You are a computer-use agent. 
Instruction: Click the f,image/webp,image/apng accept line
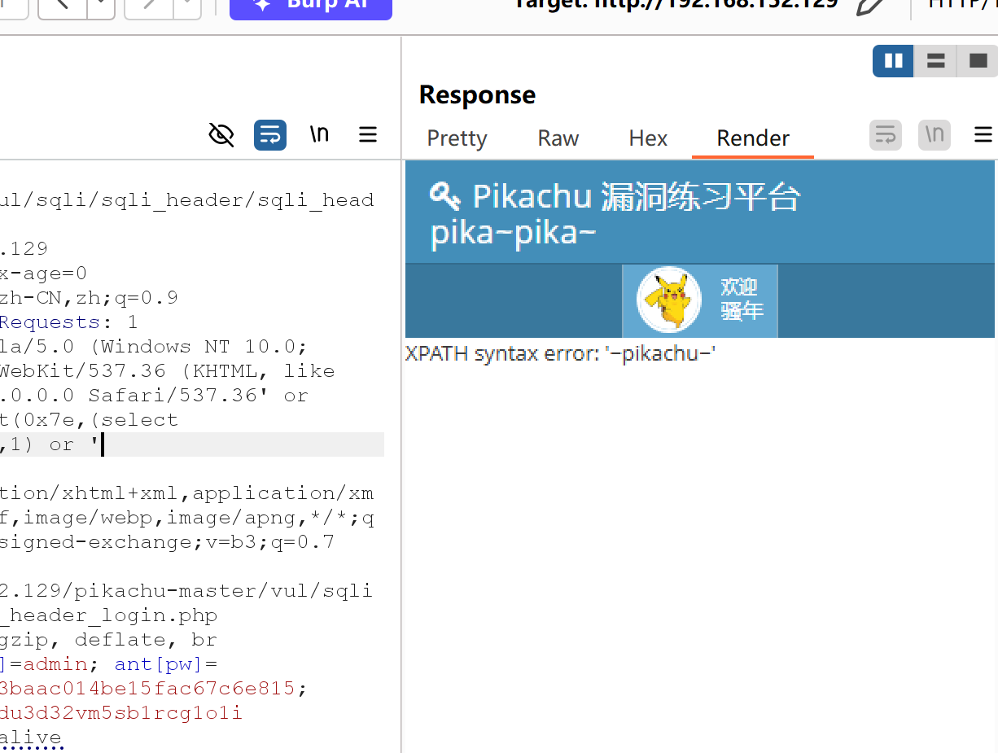[187, 518]
